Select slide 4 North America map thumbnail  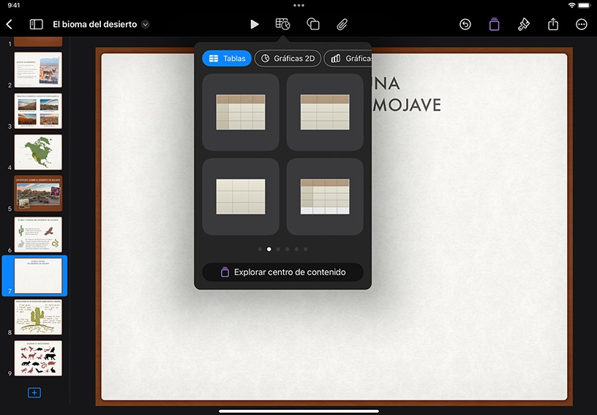[x=38, y=152]
